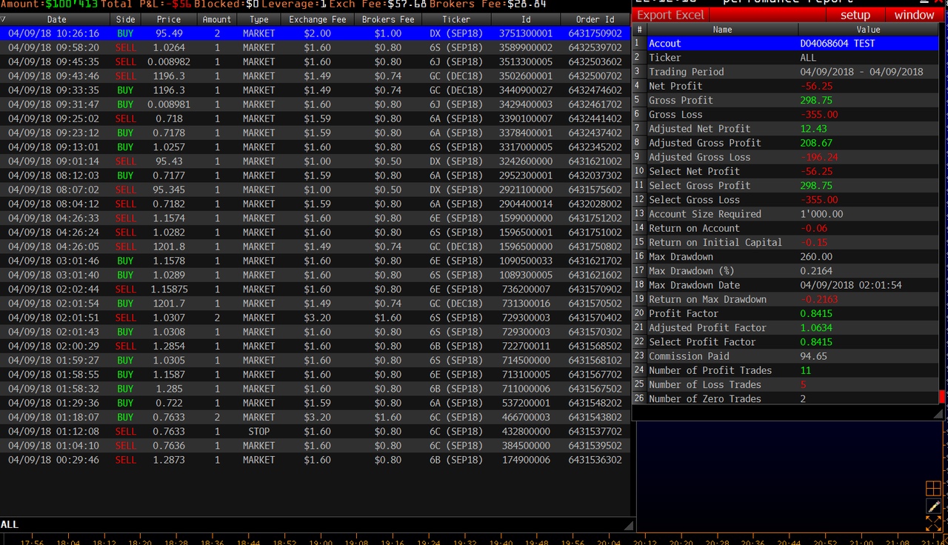Select the 10:26:16 BUY DX trade row
The height and width of the screenshot is (545, 948).
(x=315, y=33)
